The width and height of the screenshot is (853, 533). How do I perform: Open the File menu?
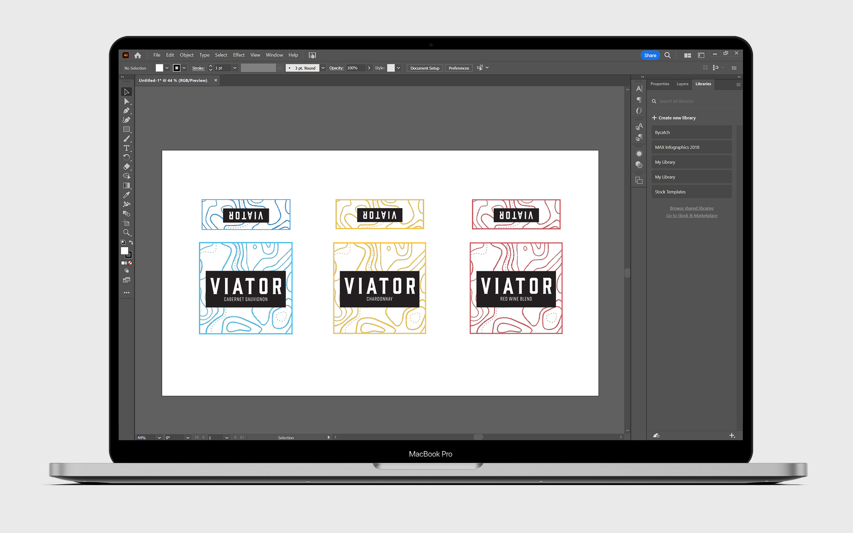click(x=157, y=55)
